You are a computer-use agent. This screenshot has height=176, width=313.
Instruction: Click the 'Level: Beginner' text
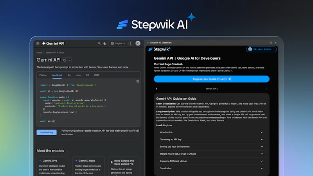point(164,125)
